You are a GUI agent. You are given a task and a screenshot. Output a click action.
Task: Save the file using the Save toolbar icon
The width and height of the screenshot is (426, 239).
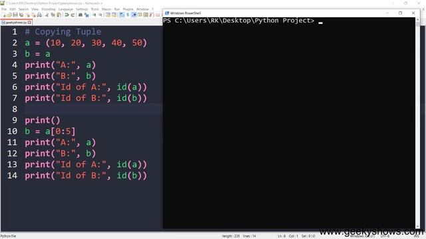[x=15, y=15]
